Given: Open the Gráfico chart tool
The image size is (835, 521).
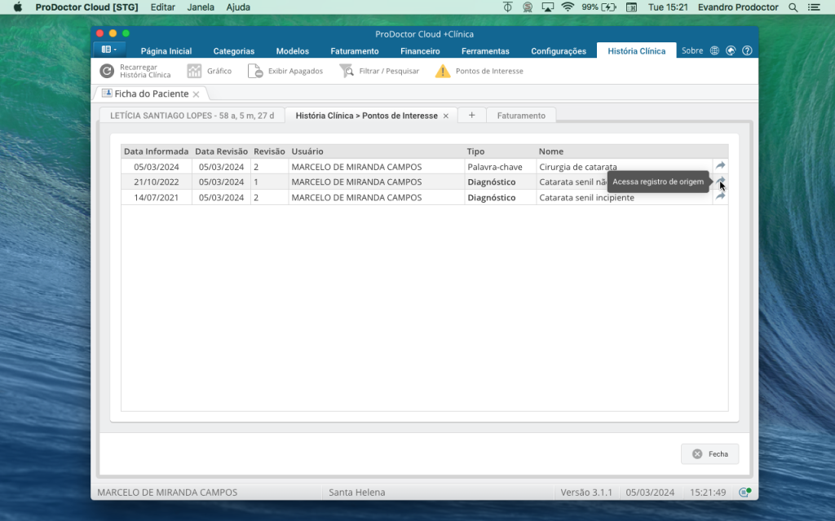Looking at the screenshot, I should tap(210, 71).
